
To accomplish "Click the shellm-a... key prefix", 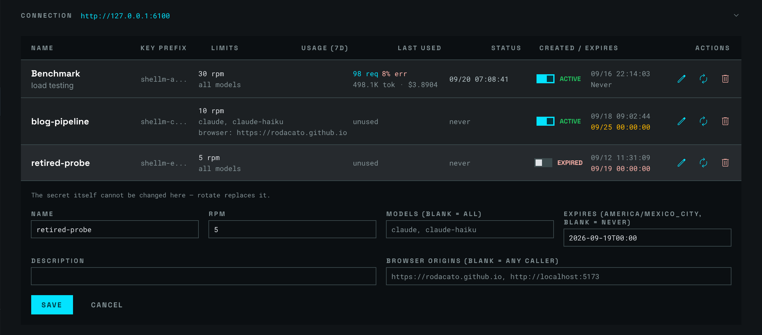I will click(164, 79).
